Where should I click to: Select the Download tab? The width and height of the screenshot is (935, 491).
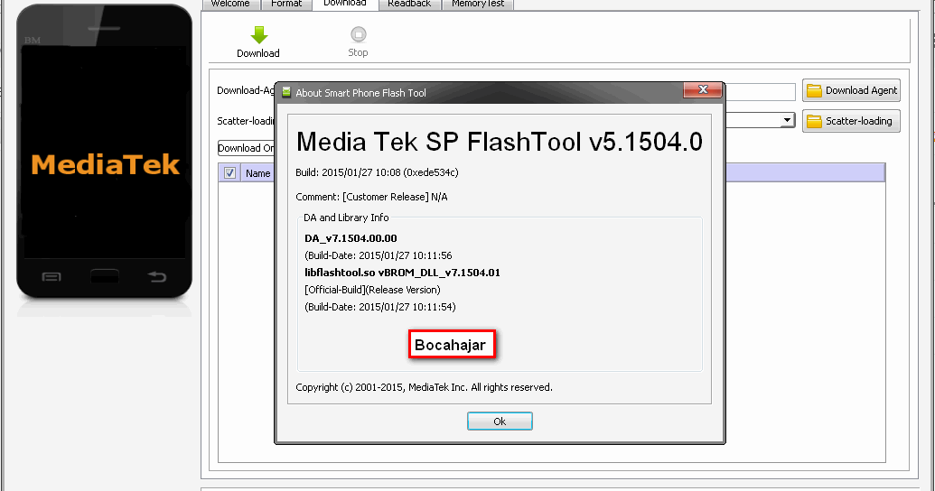pos(345,5)
